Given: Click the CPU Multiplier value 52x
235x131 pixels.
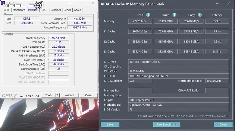Looking at the screenshot, I should point(140,81).
